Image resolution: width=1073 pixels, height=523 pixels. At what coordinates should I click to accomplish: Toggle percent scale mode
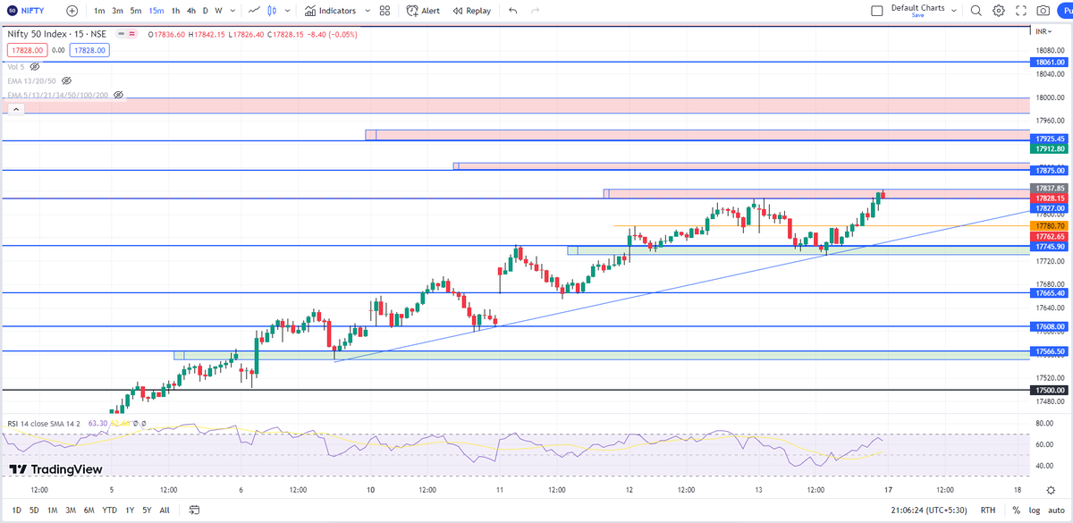pos(1016,510)
